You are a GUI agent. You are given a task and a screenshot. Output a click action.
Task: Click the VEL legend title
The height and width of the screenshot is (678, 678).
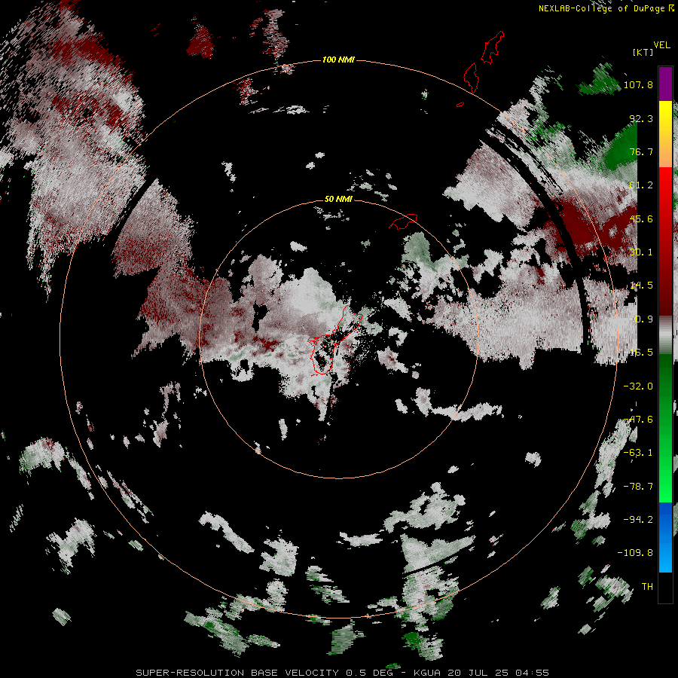tap(661, 45)
